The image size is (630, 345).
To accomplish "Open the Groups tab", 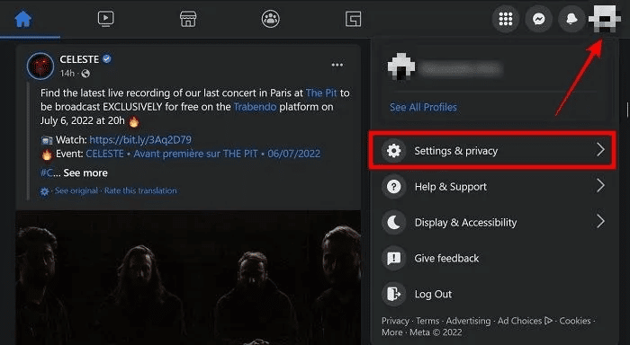I will pos(270,19).
